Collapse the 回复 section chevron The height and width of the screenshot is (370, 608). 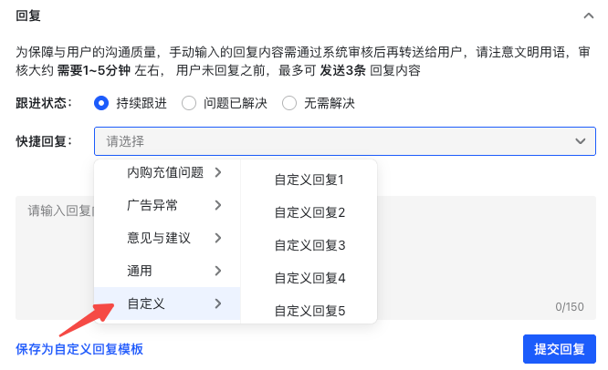pyautogui.click(x=589, y=15)
